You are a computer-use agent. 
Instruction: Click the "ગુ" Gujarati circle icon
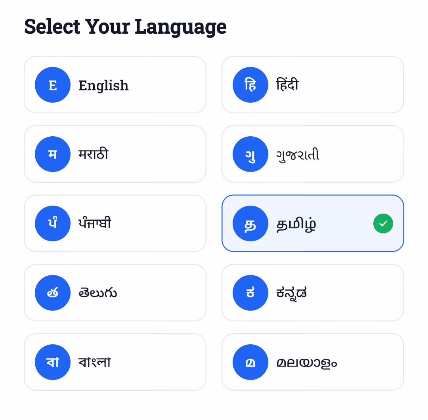click(250, 154)
